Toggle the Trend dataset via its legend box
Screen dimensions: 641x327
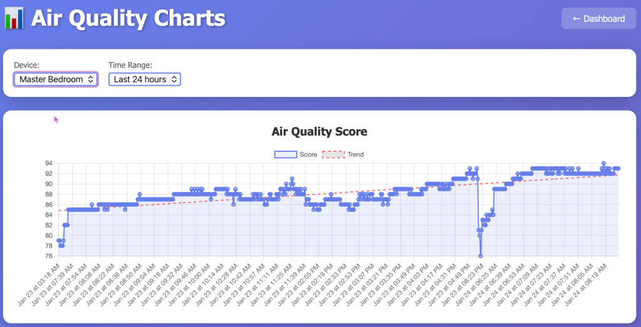point(333,154)
